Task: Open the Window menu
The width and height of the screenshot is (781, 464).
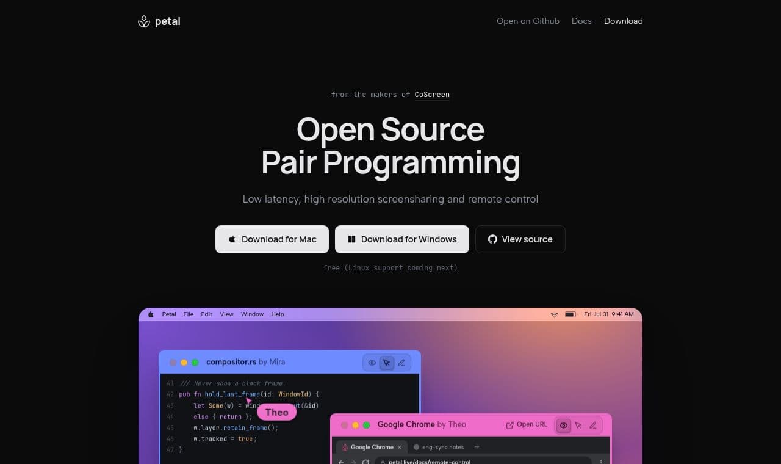Action: click(x=252, y=314)
